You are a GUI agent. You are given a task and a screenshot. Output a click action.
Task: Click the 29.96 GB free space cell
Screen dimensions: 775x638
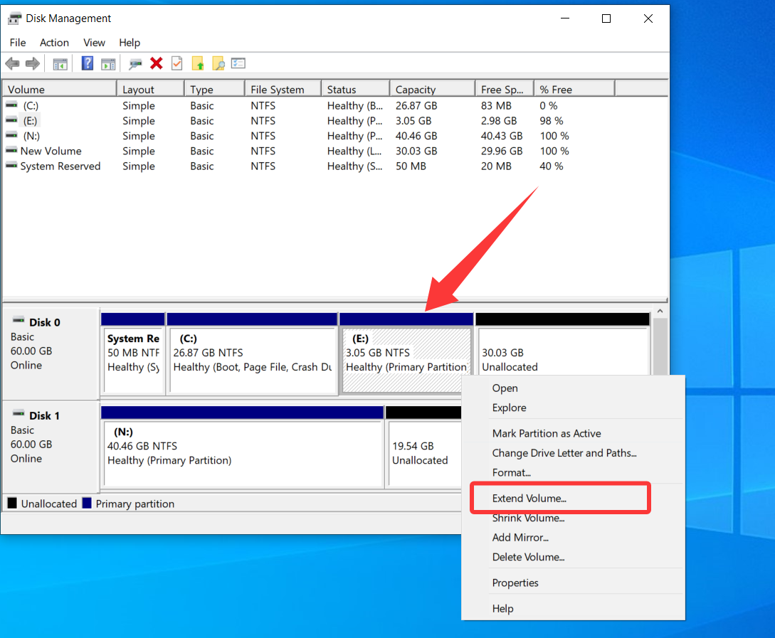[502, 151]
